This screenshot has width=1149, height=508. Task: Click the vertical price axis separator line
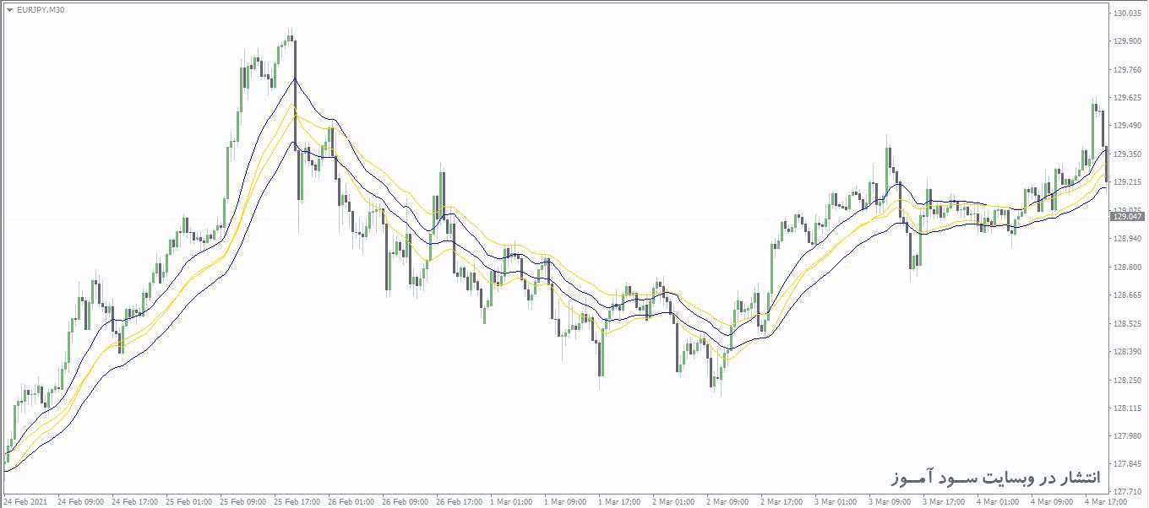[1108, 253]
